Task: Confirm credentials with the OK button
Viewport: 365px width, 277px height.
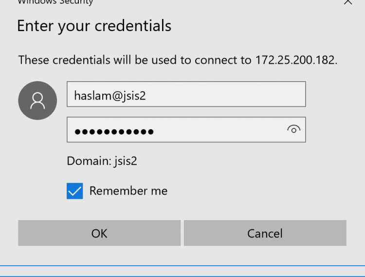Action: [x=99, y=233]
